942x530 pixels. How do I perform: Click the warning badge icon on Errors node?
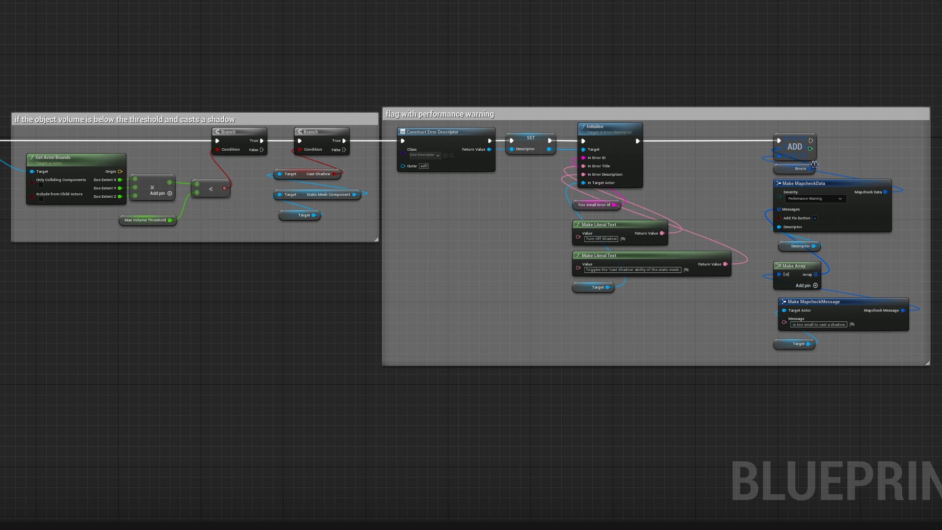814,164
